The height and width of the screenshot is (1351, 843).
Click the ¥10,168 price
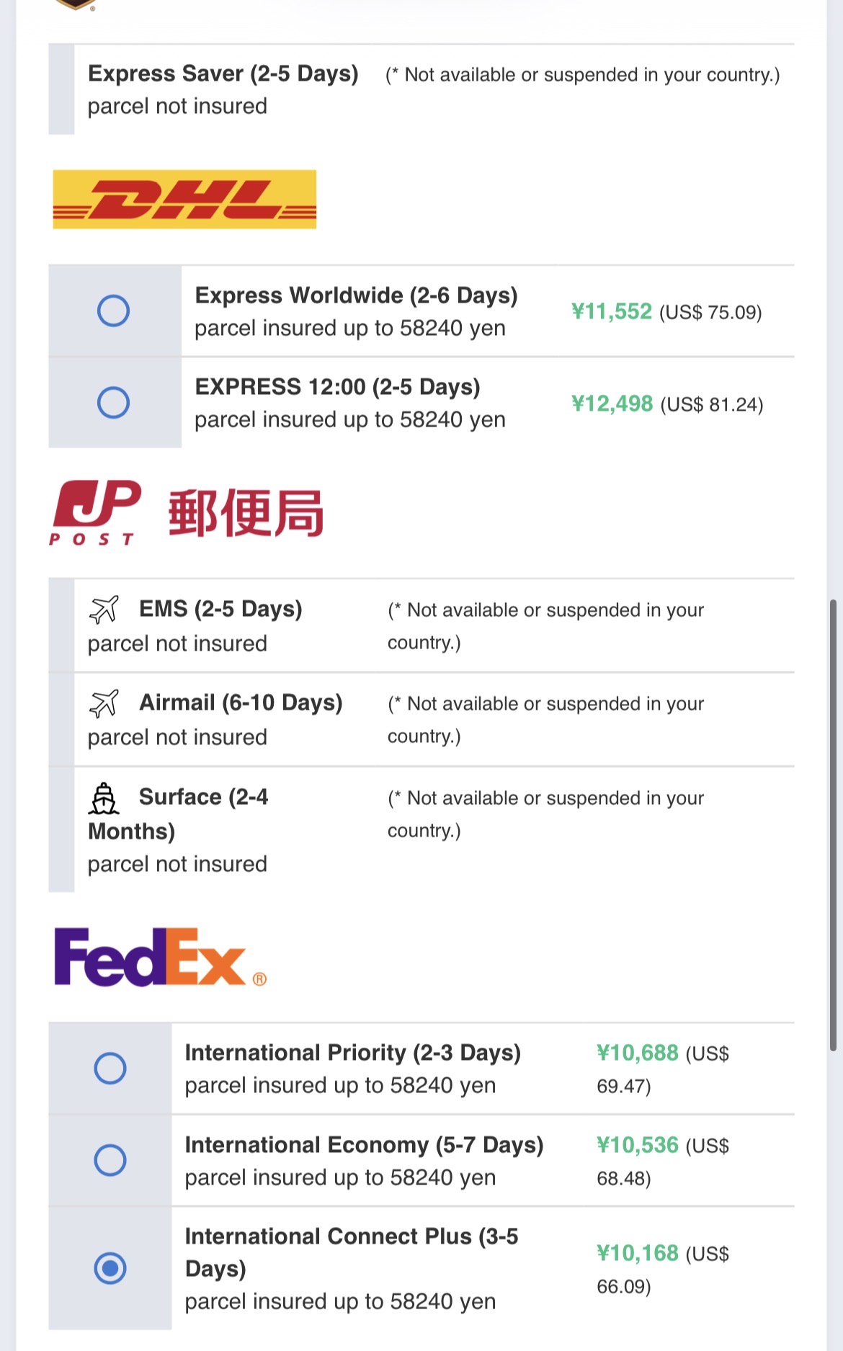(x=638, y=1253)
